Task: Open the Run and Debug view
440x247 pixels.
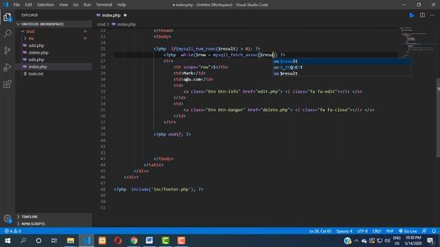Action: [x=8, y=67]
